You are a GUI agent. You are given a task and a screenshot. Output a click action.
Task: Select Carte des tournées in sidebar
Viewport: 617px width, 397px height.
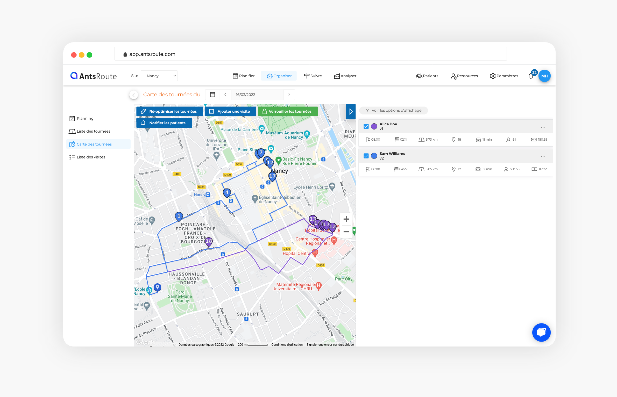(x=98, y=144)
